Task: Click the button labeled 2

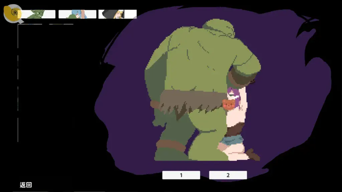Action: point(228,175)
